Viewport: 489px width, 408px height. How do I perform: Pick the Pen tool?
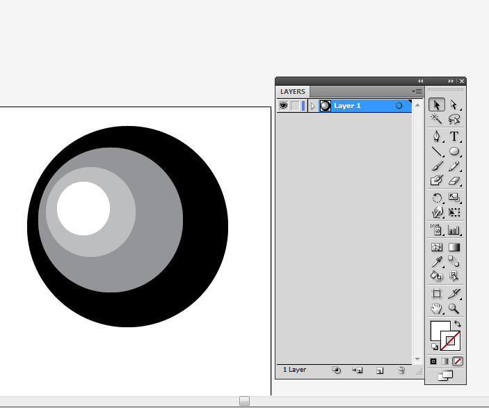(x=437, y=136)
